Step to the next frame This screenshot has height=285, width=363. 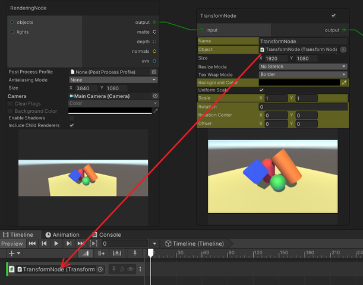coord(69,243)
